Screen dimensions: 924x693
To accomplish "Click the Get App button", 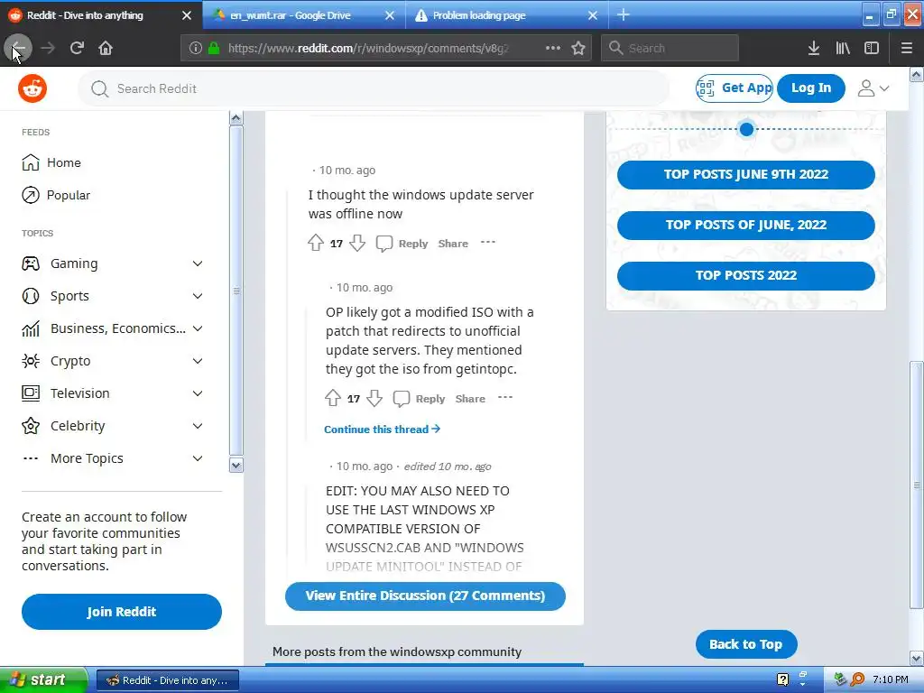I will [x=735, y=88].
